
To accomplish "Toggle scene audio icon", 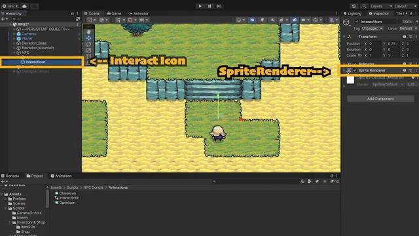I will click(272, 20).
